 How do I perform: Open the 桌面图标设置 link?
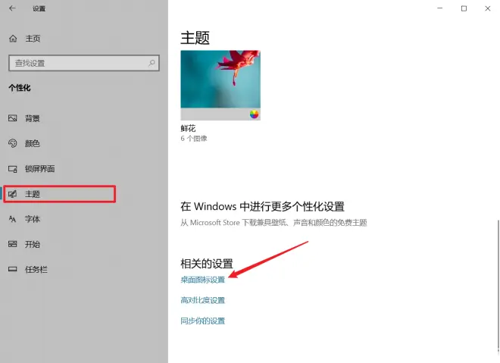[x=203, y=280]
